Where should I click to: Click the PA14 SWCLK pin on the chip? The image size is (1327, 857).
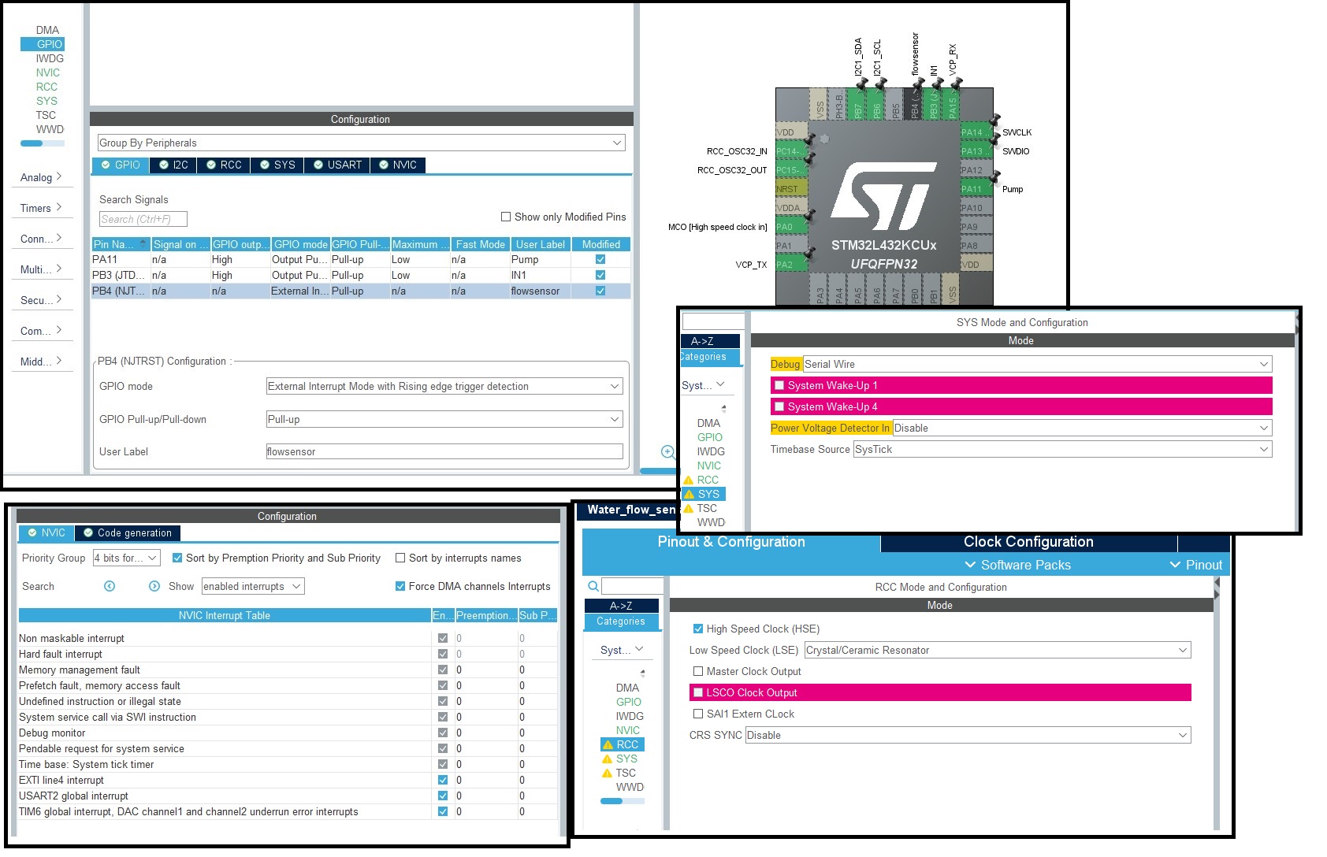976,132
